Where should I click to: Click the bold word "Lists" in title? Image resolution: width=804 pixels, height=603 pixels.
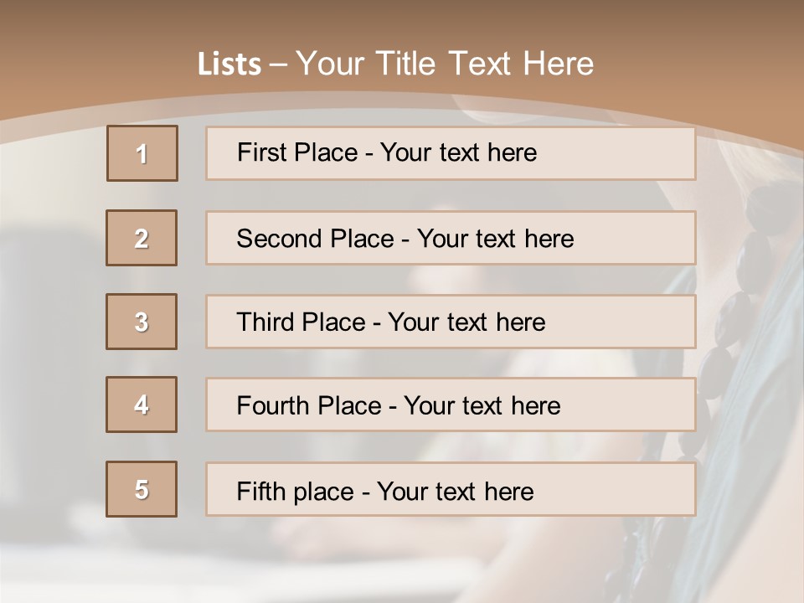pyautogui.click(x=229, y=64)
